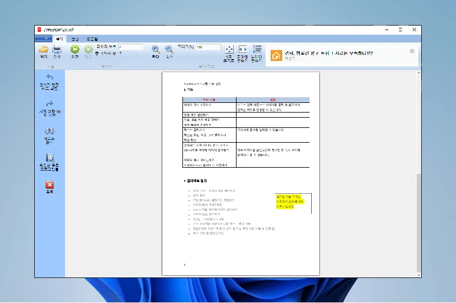Click the greyed-out next page arrow
The width and height of the screenshot is (456, 303).
[x=88, y=52]
